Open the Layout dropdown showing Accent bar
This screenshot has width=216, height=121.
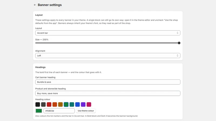click(x=108, y=33)
